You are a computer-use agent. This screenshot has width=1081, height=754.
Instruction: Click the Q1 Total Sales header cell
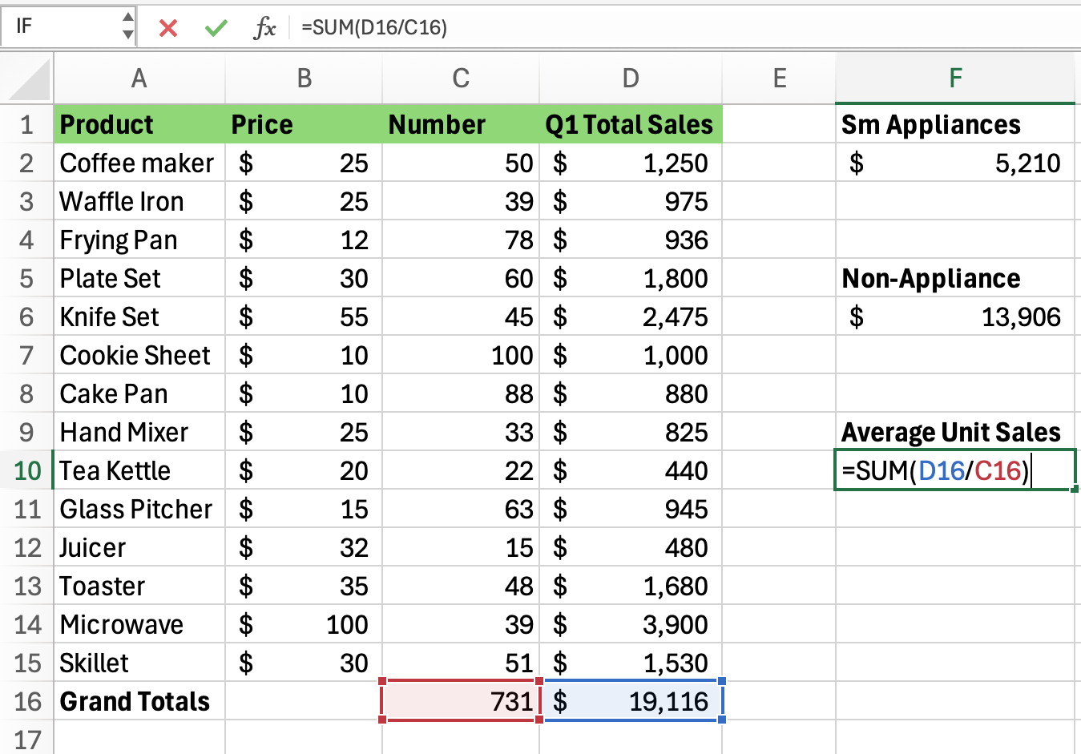pyautogui.click(x=631, y=124)
